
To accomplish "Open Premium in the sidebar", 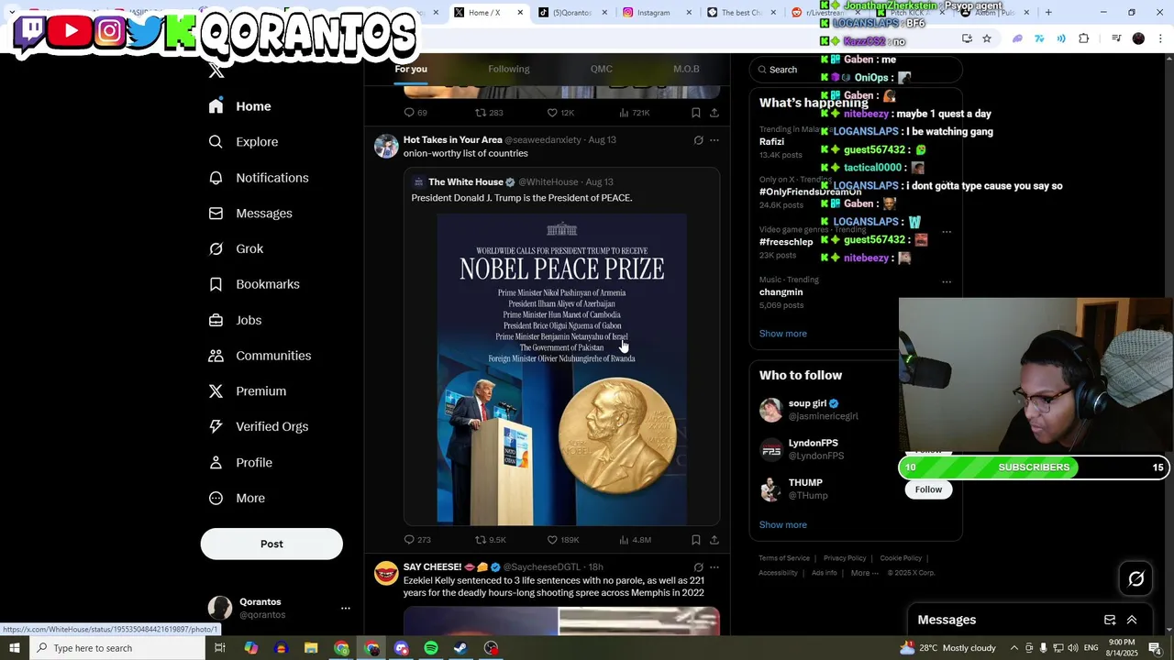I will (x=247, y=391).
